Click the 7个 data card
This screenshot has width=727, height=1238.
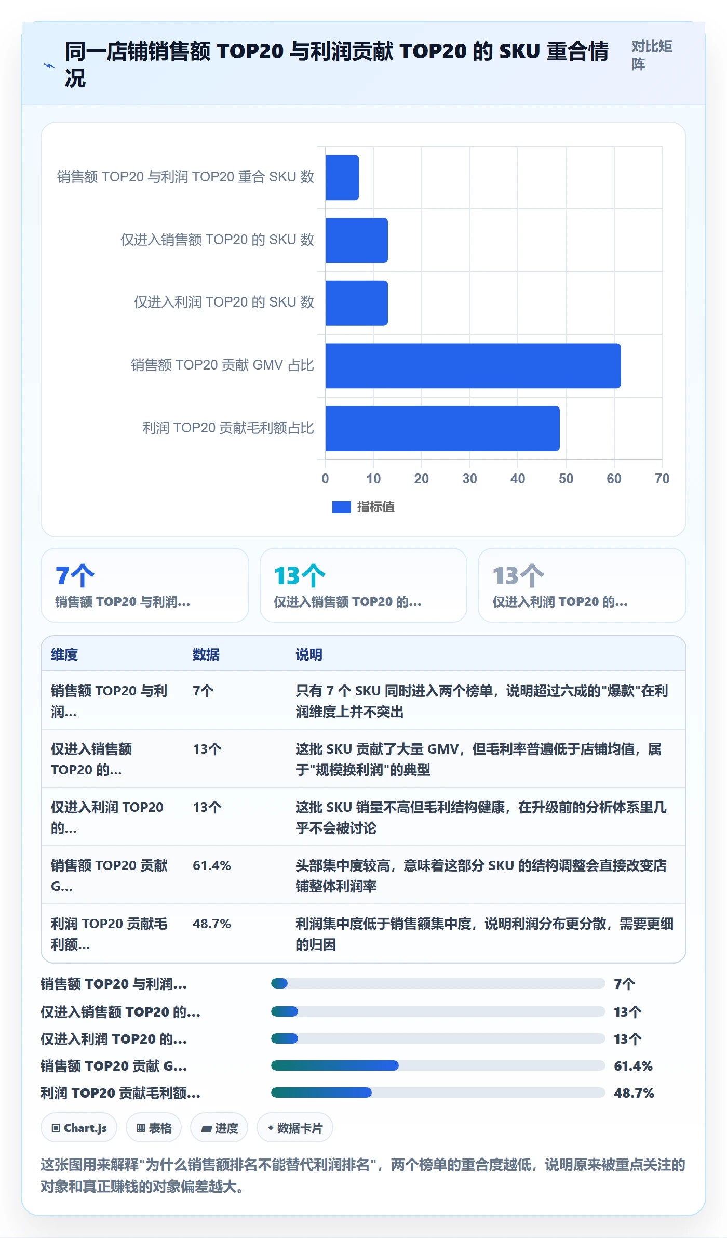145,585
